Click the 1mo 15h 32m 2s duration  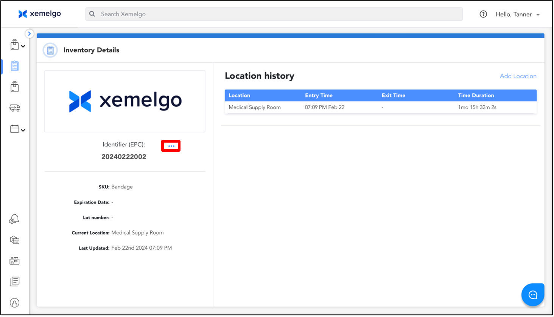tap(477, 107)
